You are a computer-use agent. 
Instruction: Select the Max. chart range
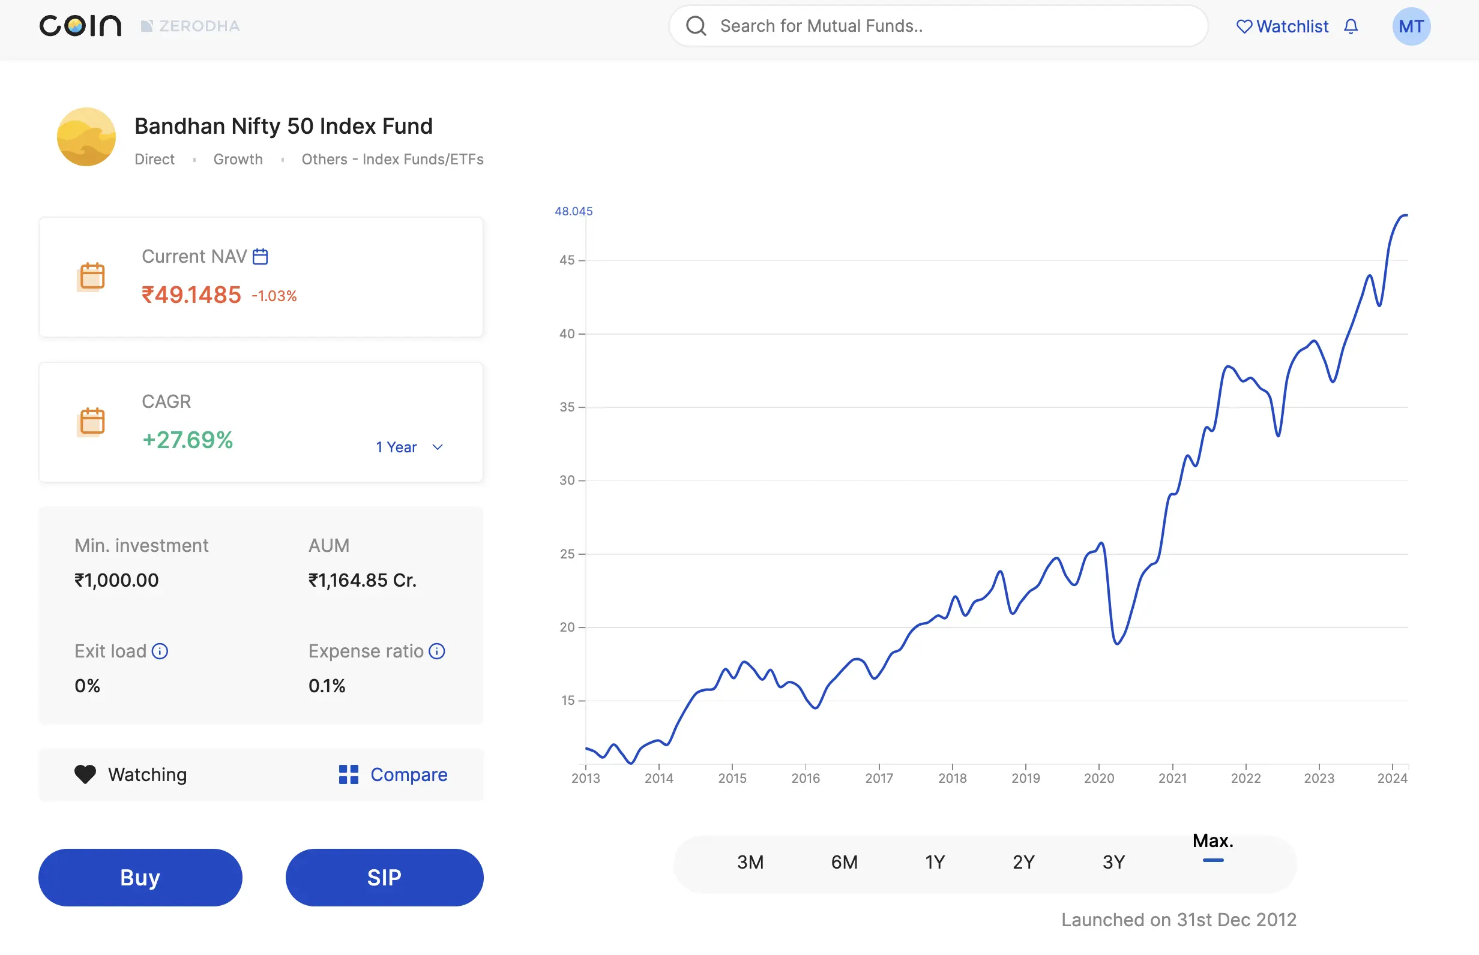(x=1213, y=842)
